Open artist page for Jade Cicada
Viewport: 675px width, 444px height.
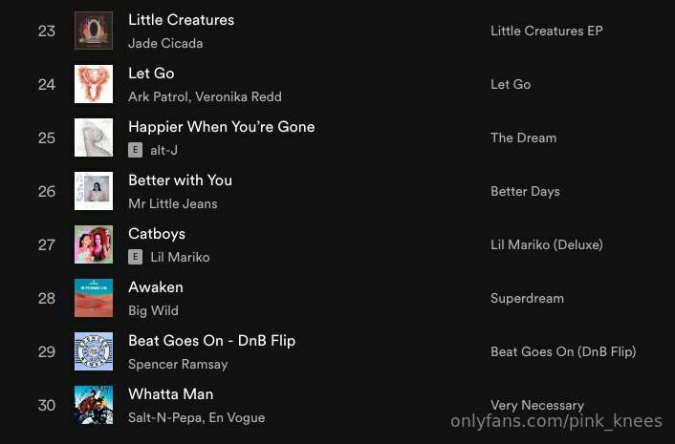(165, 43)
